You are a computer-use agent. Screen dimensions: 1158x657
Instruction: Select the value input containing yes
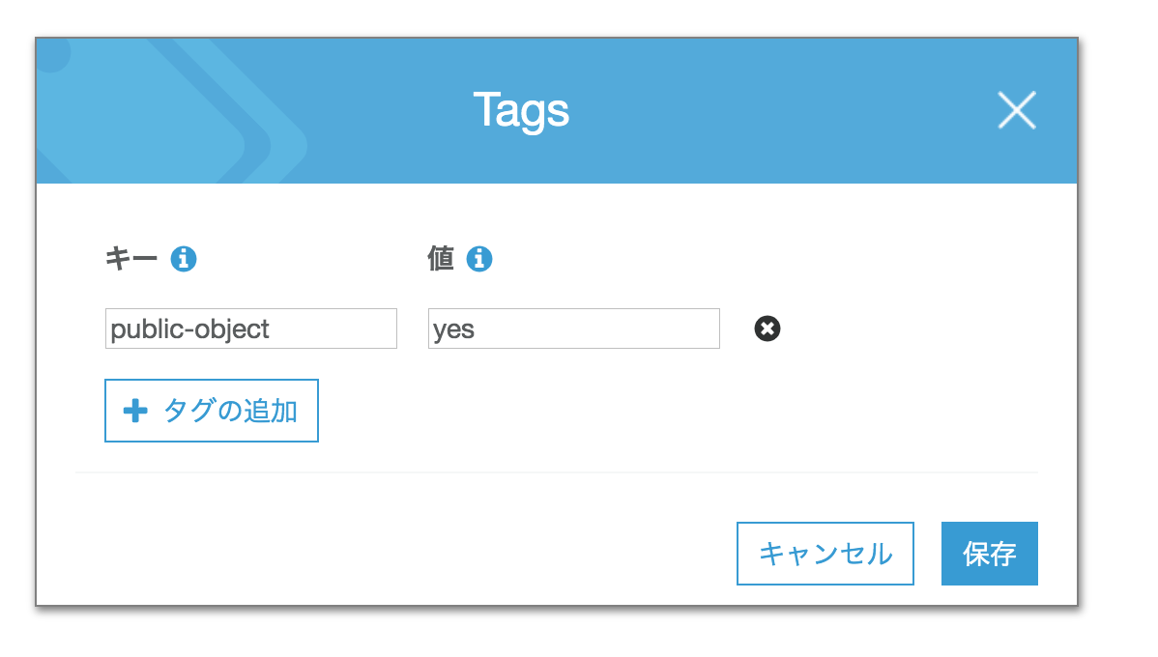[x=573, y=328]
